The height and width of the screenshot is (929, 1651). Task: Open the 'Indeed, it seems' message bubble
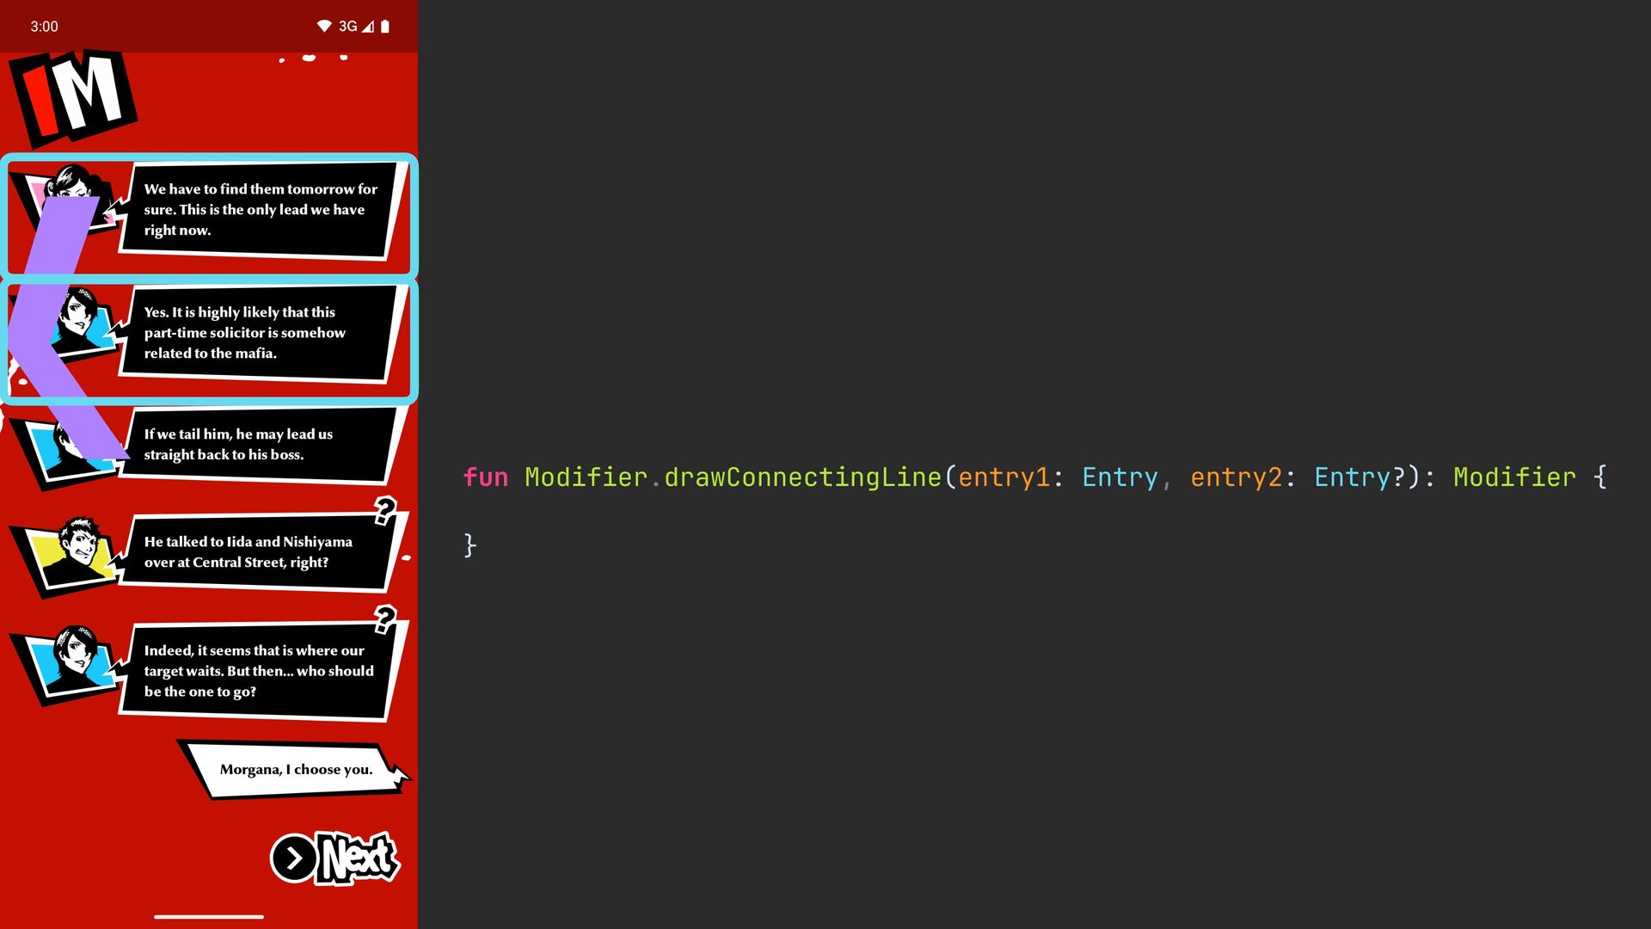(x=261, y=671)
